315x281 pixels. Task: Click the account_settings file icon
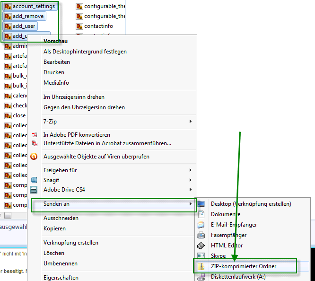(x=8, y=7)
